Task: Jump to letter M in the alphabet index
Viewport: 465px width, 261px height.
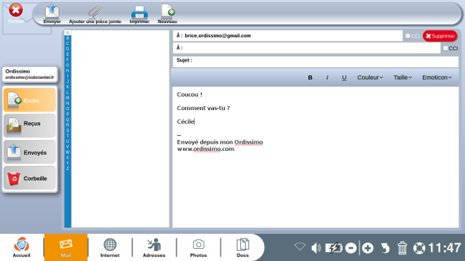Action: (67, 98)
